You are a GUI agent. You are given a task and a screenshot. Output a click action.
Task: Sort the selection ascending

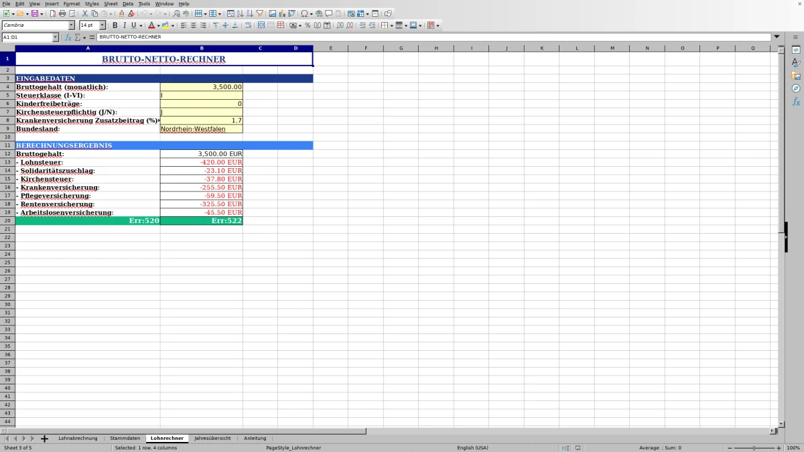239,13
